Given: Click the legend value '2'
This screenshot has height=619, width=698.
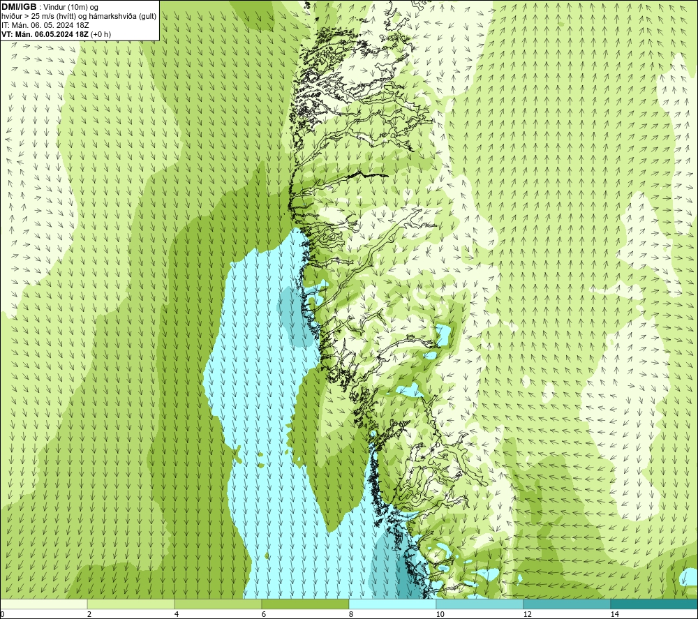Looking at the screenshot, I should tap(89, 615).
